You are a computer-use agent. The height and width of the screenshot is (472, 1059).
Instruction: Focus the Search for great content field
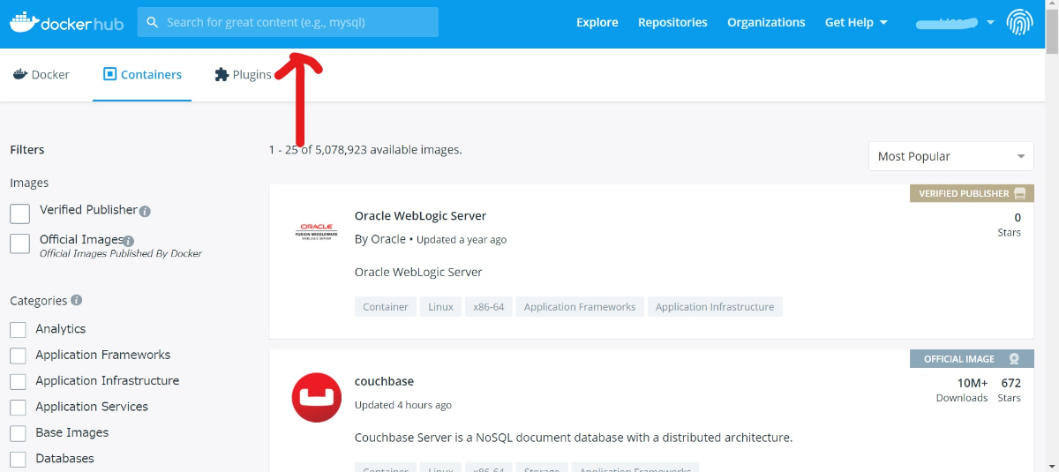[x=288, y=22]
